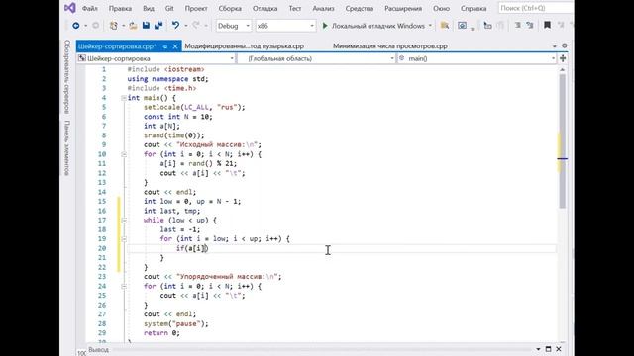Open the Окно menu
The width and height of the screenshot is (634, 356).
pyautogui.click(x=441, y=8)
